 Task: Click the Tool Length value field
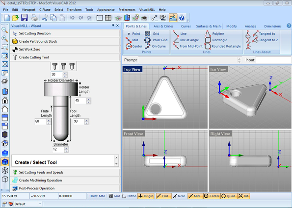79,121
